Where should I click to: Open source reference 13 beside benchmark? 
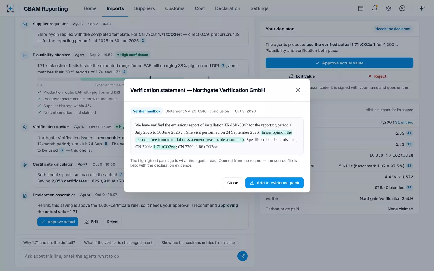409,166
